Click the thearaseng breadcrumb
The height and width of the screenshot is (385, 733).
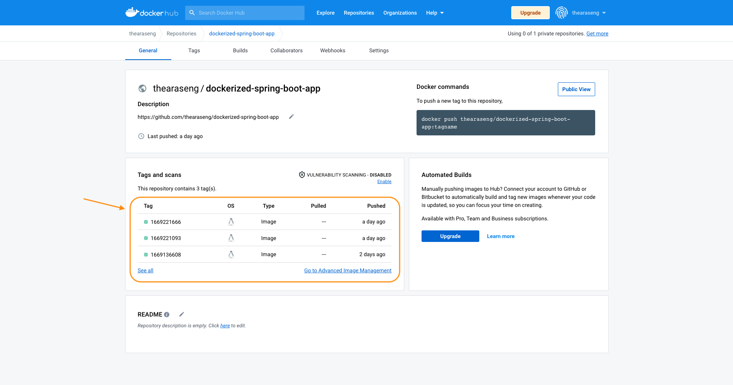pyautogui.click(x=142, y=33)
